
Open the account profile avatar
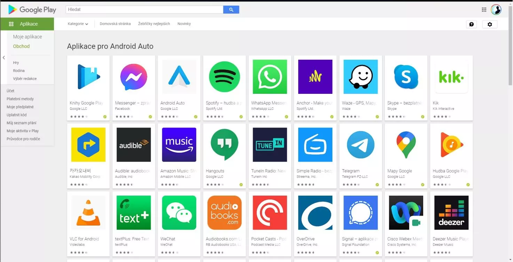click(496, 10)
